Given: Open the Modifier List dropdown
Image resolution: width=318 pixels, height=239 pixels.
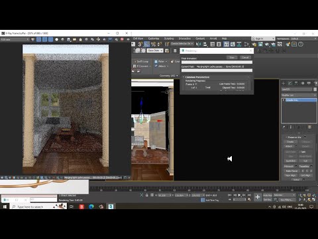Looking at the screenshot, I should click(x=299, y=95).
